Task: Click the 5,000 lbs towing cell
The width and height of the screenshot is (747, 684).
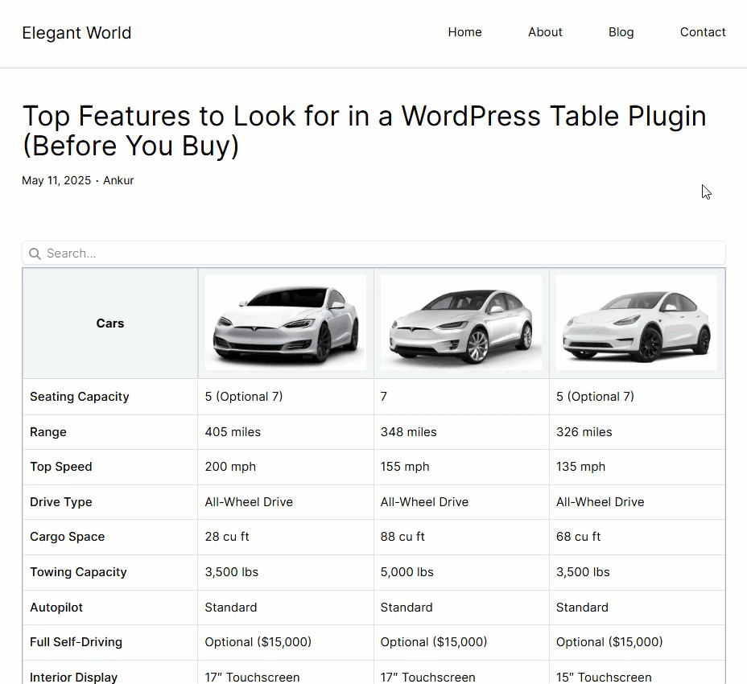Action: pos(461,572)
